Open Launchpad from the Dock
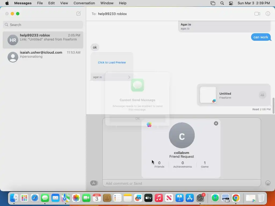 click(24, 198)
